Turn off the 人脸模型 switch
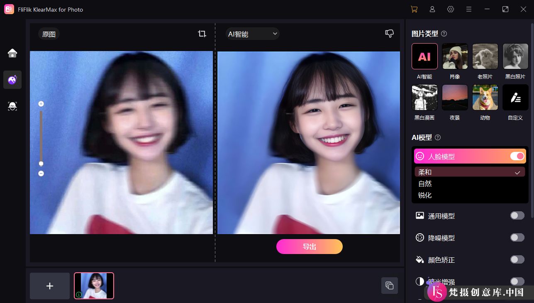 tap(517, 156)
